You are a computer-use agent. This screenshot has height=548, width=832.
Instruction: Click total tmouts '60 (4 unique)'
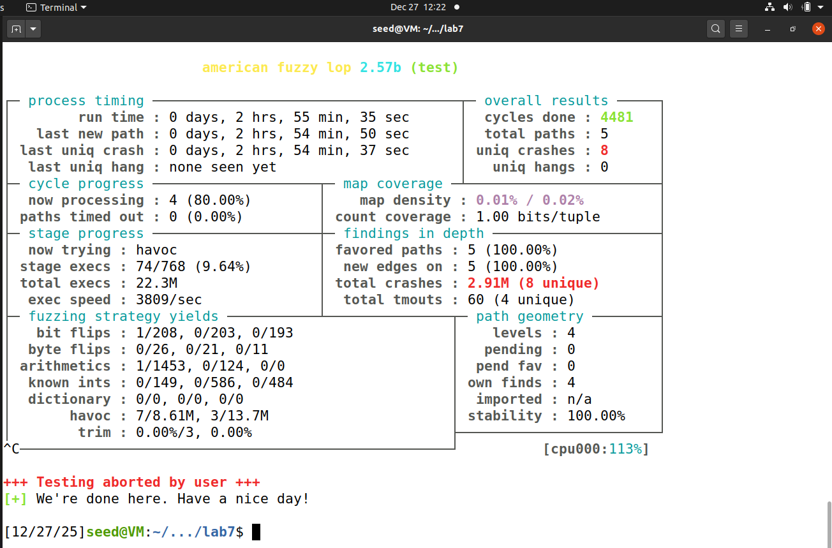(x=521, y=300)
